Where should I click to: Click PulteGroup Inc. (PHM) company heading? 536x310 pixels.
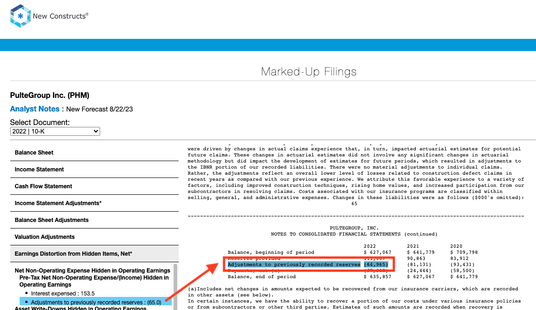50,96
